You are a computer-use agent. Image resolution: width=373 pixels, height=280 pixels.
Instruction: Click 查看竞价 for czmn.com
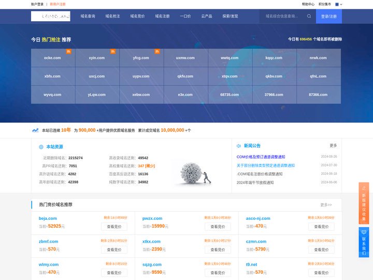[321, 250]
